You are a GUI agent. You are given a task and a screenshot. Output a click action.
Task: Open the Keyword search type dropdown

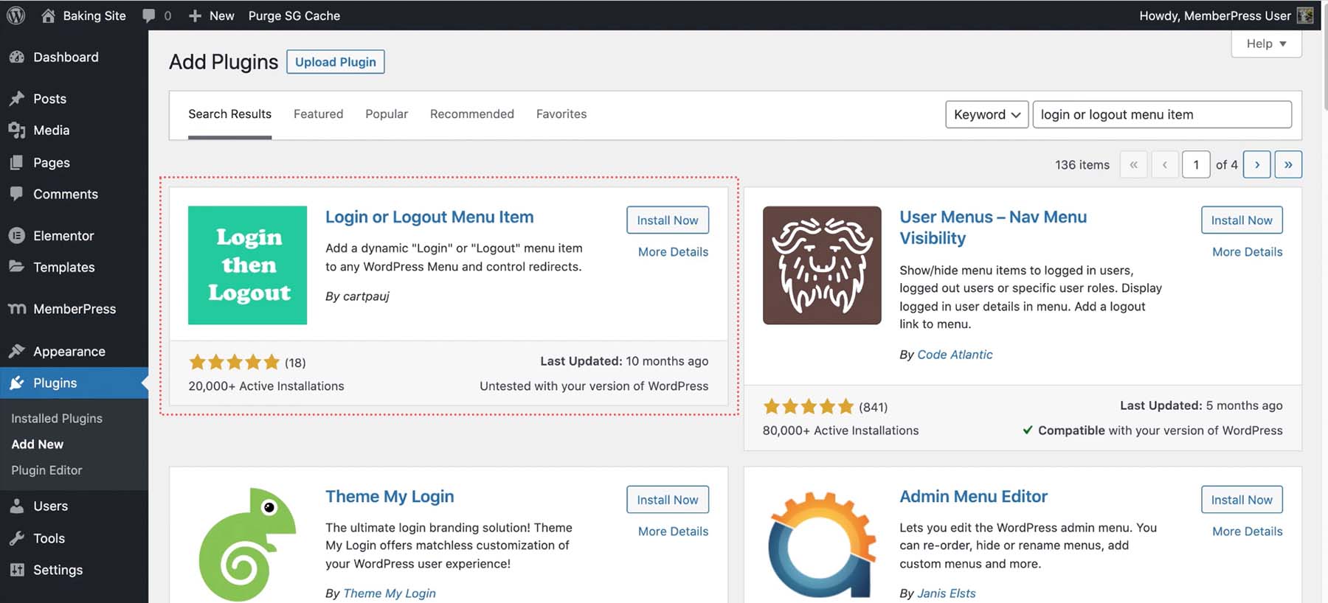point(986,114)
